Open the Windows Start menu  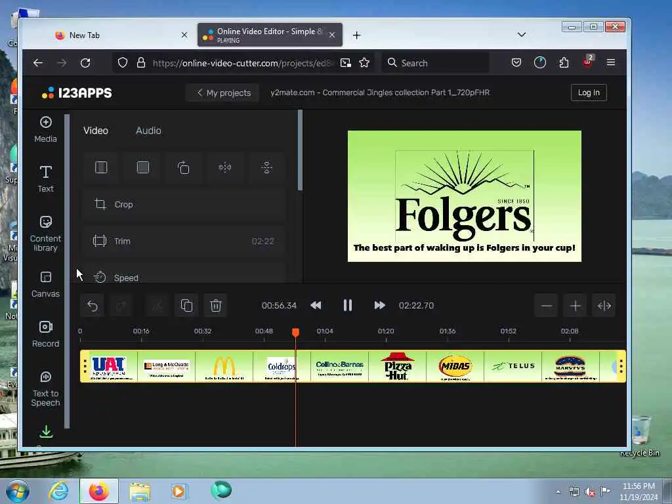pos(18,491)
